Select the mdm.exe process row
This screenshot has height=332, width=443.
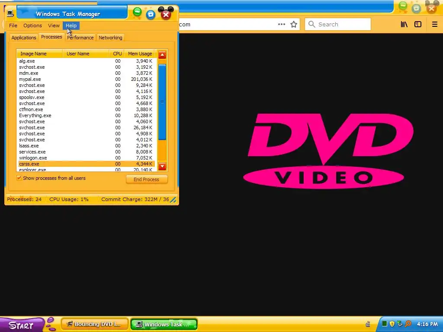coord(86,73)
